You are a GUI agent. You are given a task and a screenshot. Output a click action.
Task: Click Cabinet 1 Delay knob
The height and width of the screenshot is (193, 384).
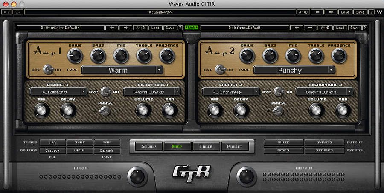click(68, 110)
